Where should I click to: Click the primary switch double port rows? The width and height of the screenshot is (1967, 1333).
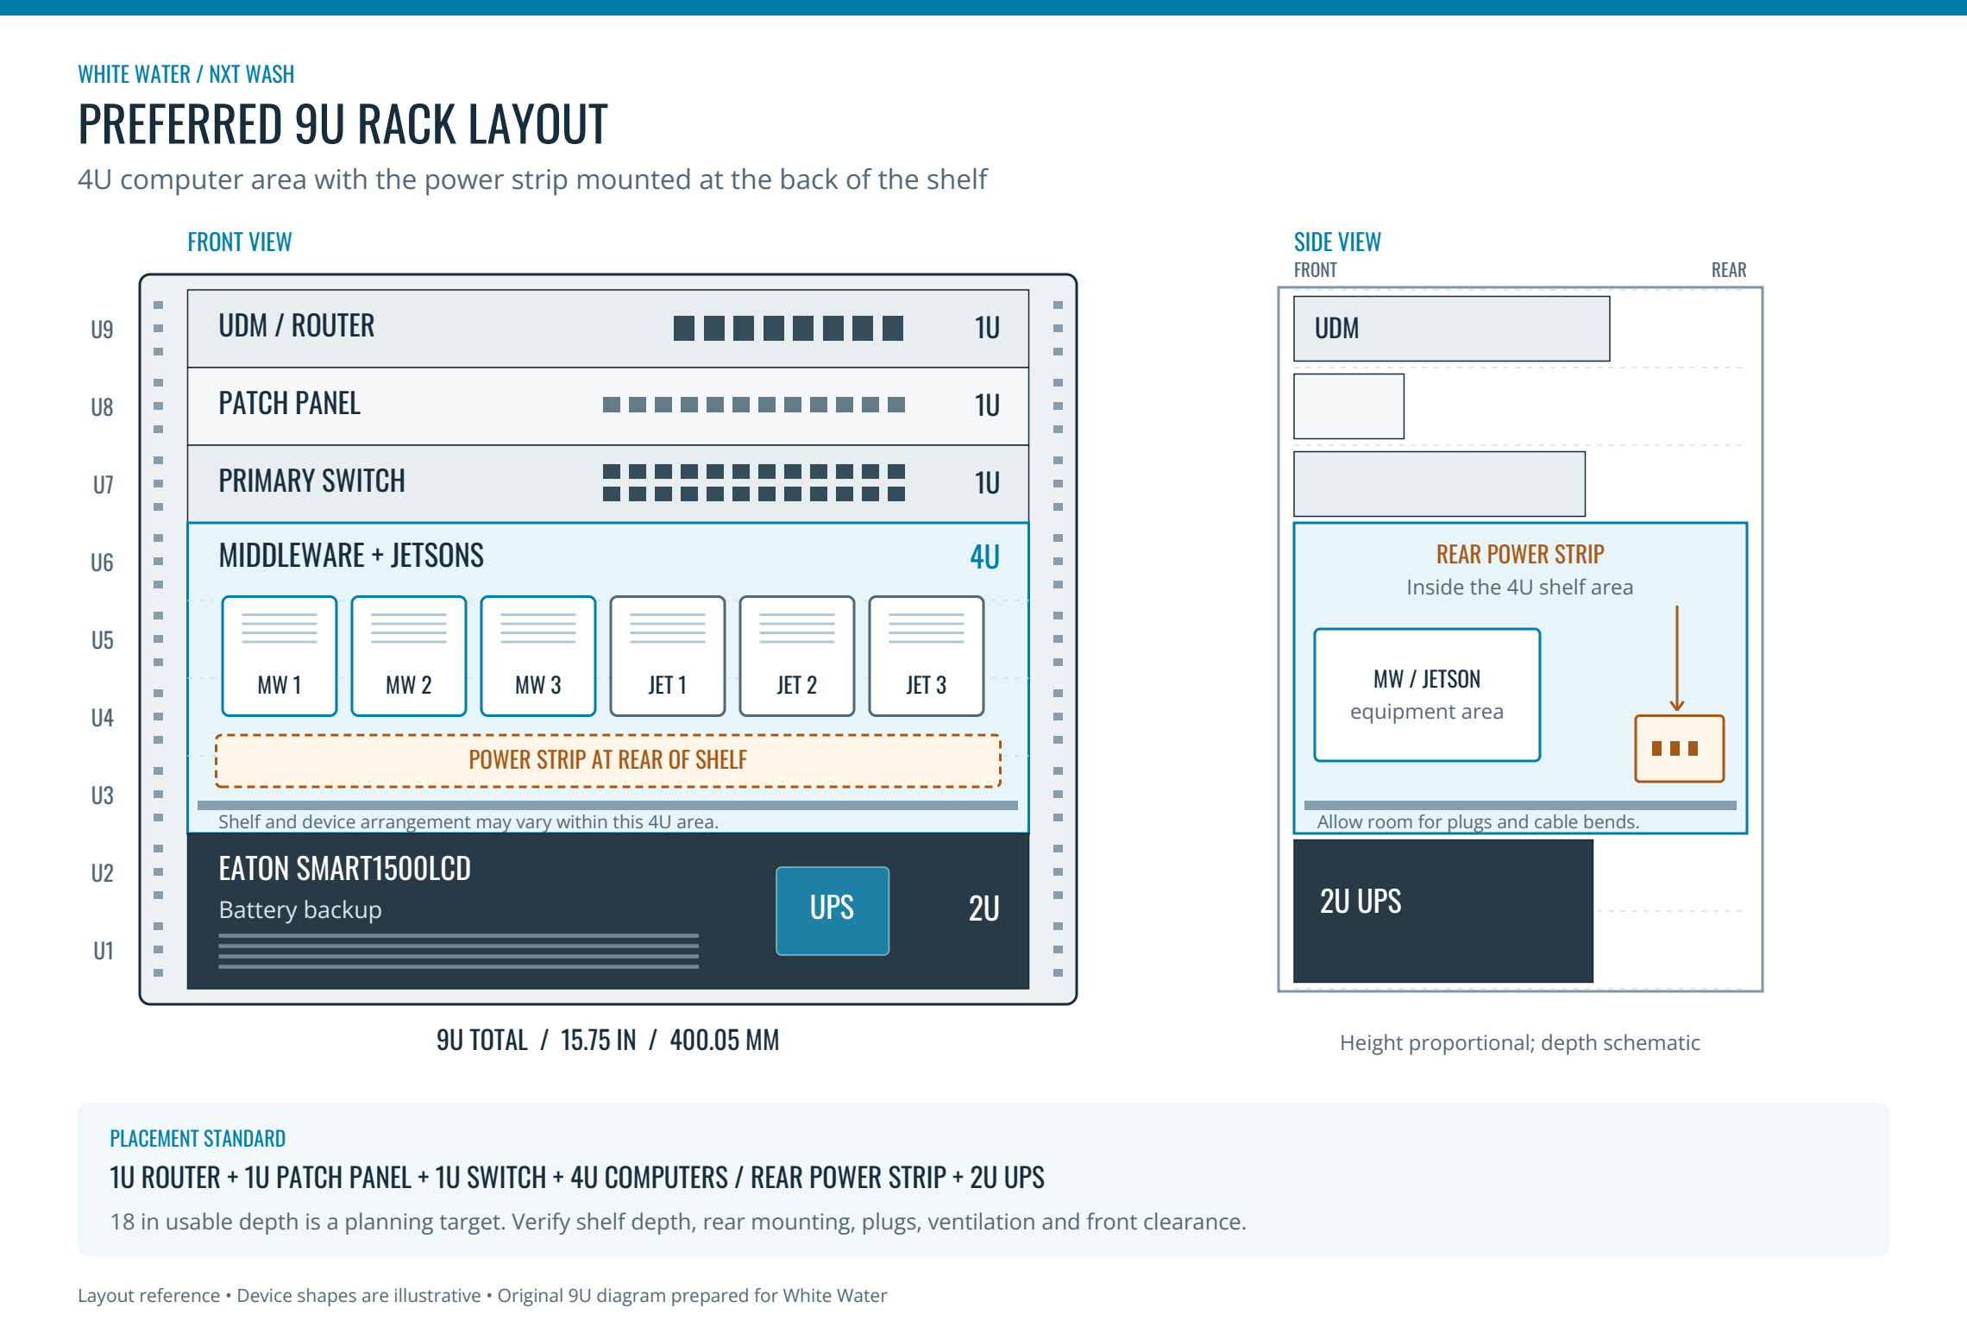point(754,482)
